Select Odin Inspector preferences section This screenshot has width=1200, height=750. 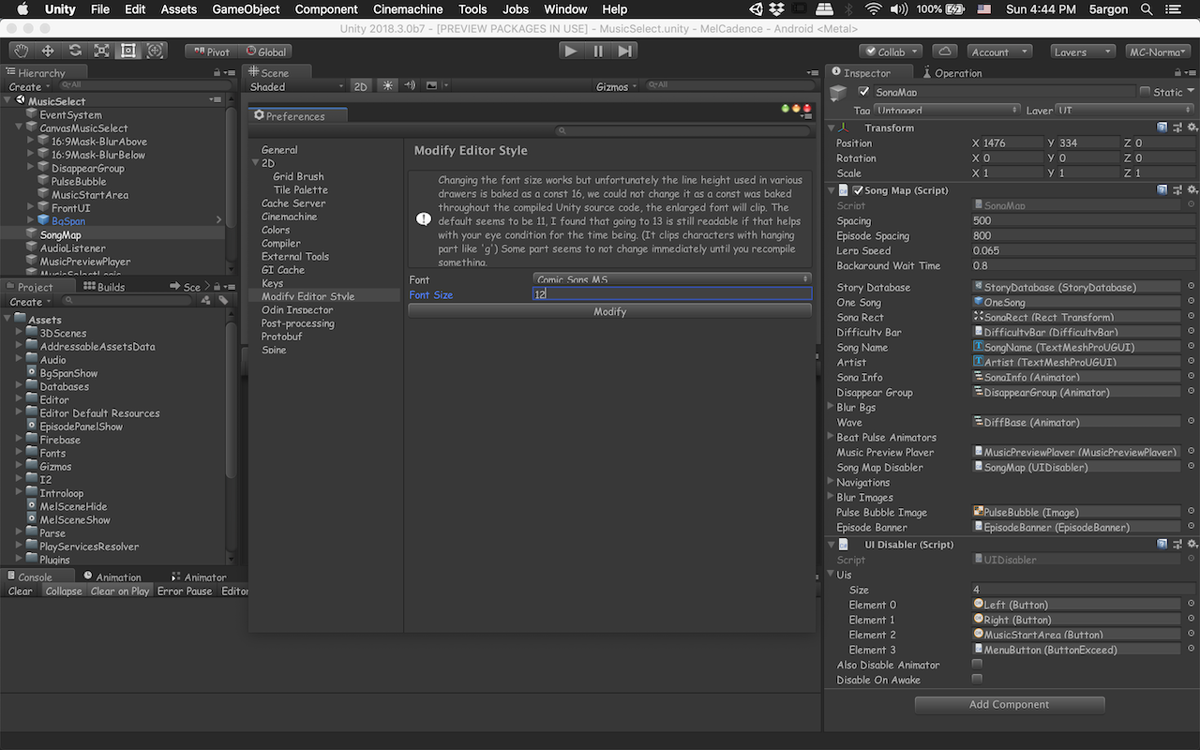point(297,309)
